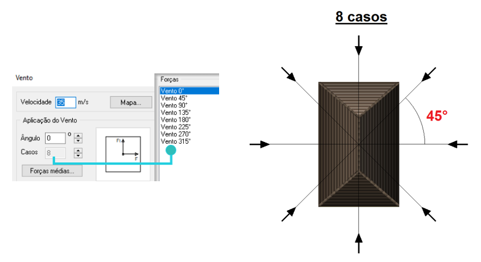Image resolution: width=481 pixels, height=262 pixels.
Task: Click the Vento section title
Action: [x=24, y=78]
